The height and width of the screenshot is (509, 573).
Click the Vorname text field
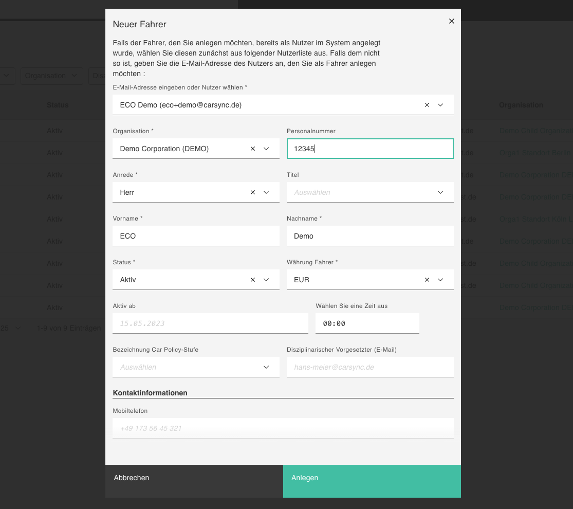(x=196, y=236)
